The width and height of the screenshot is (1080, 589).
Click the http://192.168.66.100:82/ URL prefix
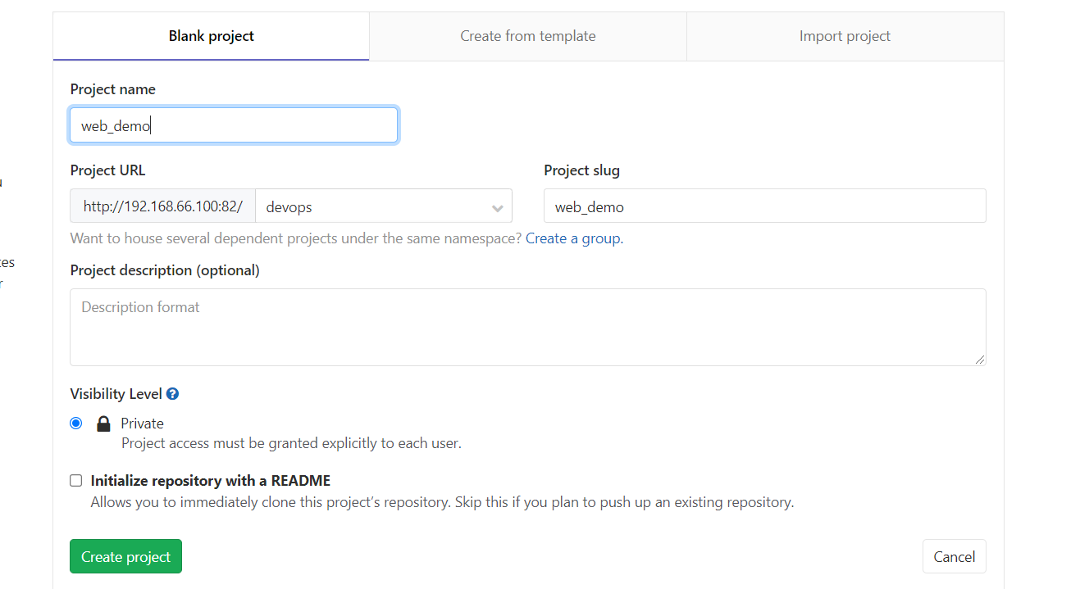(x=162, y=206)
